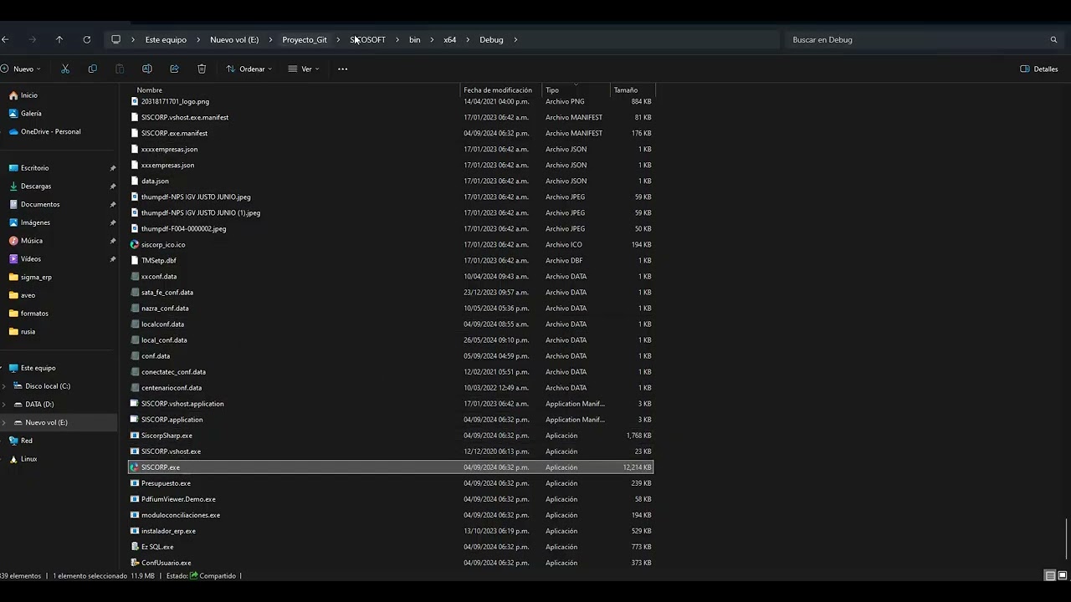Viewport: 1071px width, 602px height.
Task: Select the TMSetp.dbf file
Action: tap(158, 260)
